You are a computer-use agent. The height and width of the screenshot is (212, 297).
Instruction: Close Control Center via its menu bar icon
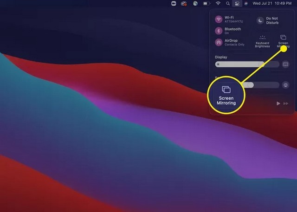pos(237,3)
